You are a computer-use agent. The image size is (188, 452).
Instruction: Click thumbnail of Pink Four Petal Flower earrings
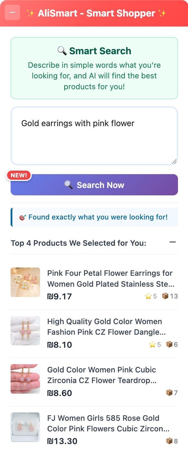[25, 282]
